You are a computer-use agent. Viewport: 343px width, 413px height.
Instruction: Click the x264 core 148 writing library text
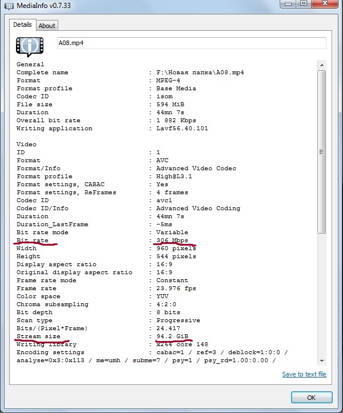point(184,344)
